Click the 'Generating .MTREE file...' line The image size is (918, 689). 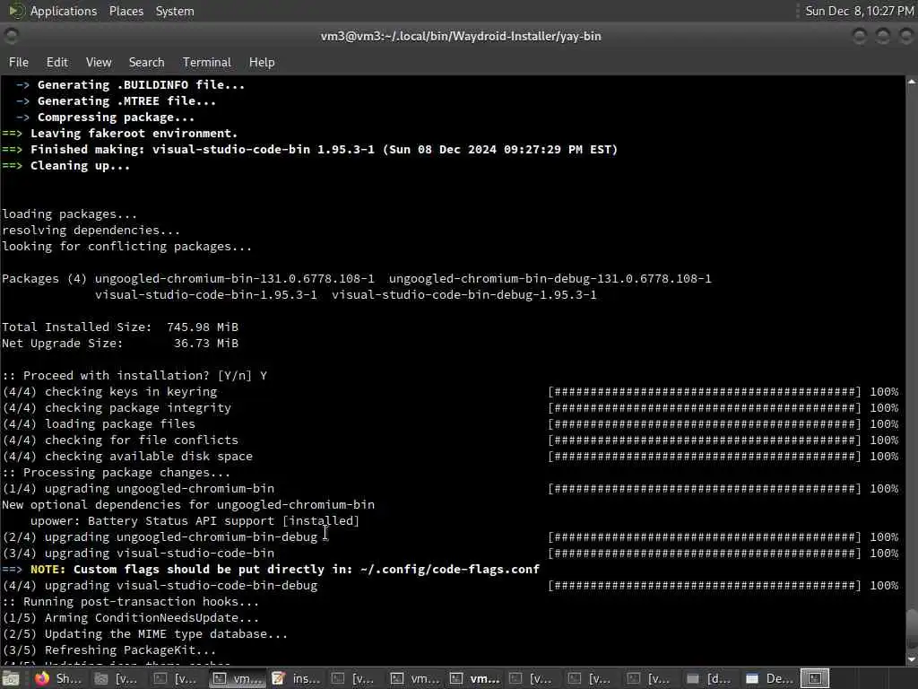tap(116, 100)
